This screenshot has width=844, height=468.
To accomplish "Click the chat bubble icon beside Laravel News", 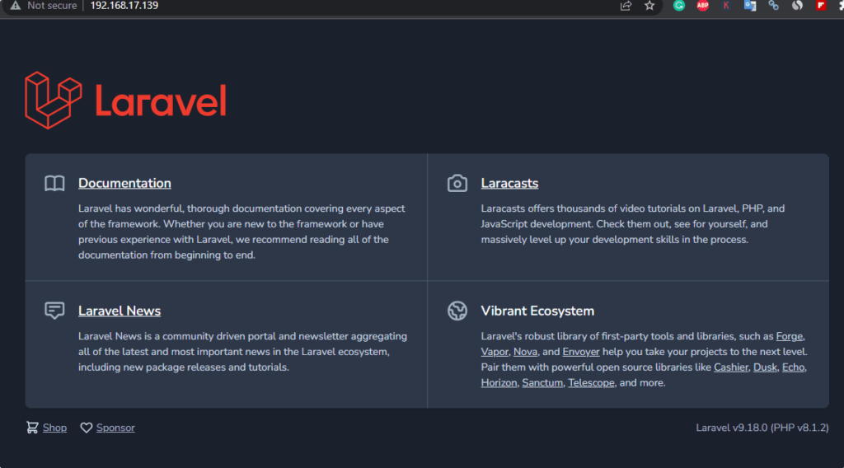I will click(54, 311).
